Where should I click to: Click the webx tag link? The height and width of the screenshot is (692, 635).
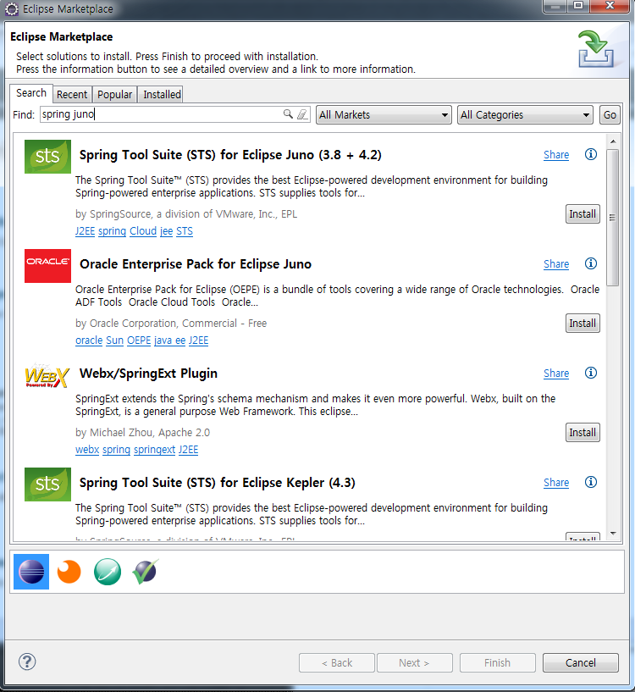click(87, 450)
